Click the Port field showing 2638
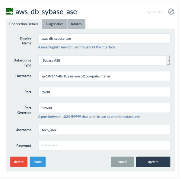Viewport: 181px width, 179px height. tap(104, 92)
